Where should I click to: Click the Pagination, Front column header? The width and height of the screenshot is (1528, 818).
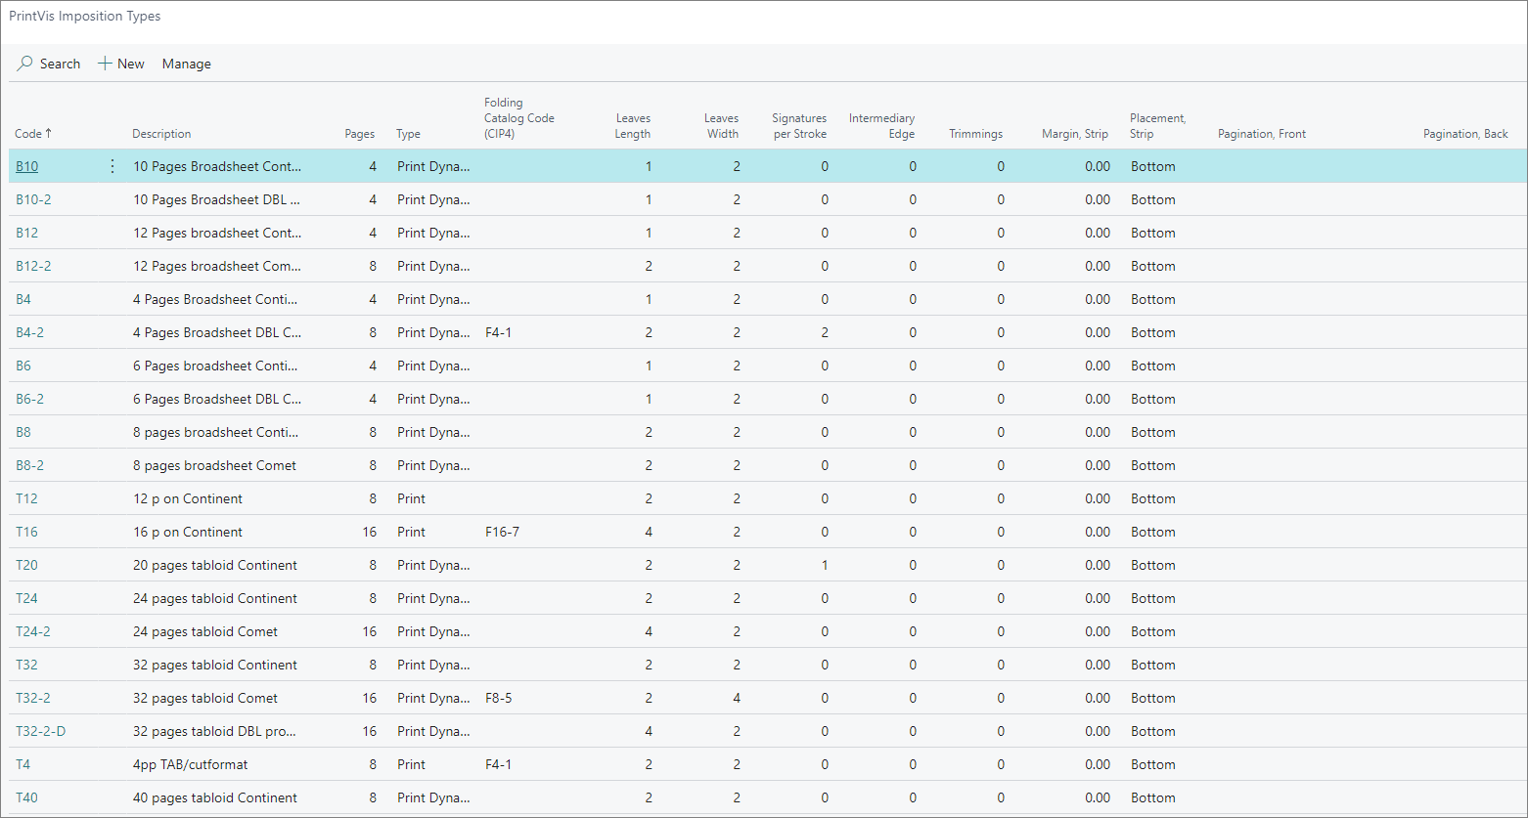pyautogui.click(x=1261, y=134)
